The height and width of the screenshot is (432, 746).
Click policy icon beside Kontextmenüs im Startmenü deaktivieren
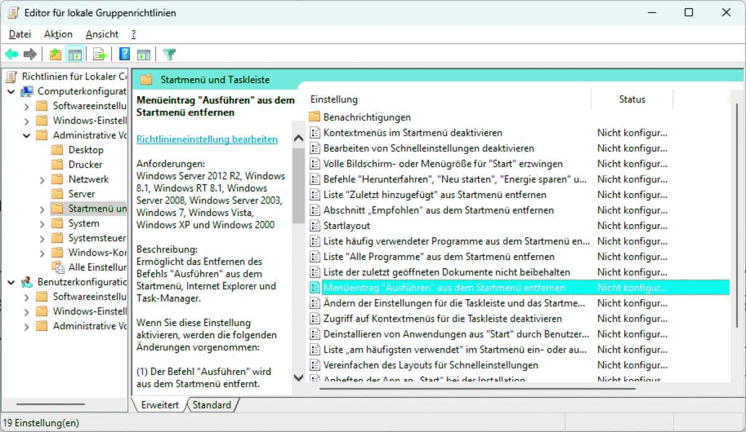pyautogui.click(x=314, y=132)
